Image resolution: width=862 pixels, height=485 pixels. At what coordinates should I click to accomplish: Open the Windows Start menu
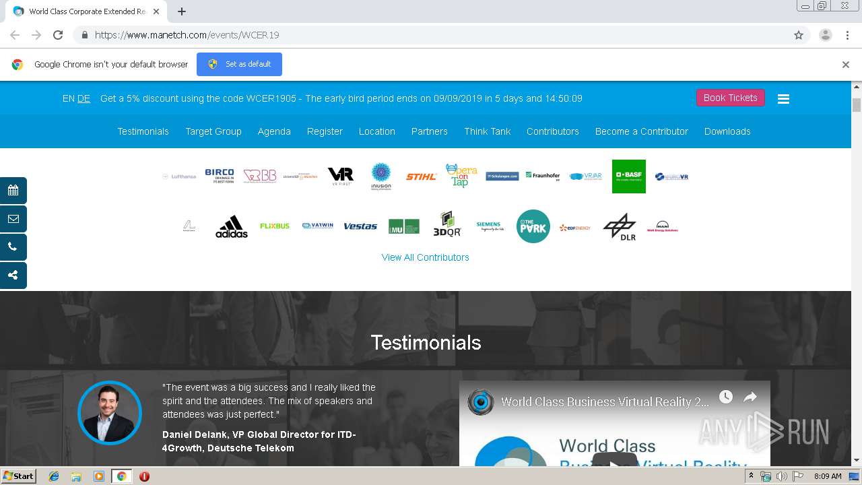click(x=19, y=476)
